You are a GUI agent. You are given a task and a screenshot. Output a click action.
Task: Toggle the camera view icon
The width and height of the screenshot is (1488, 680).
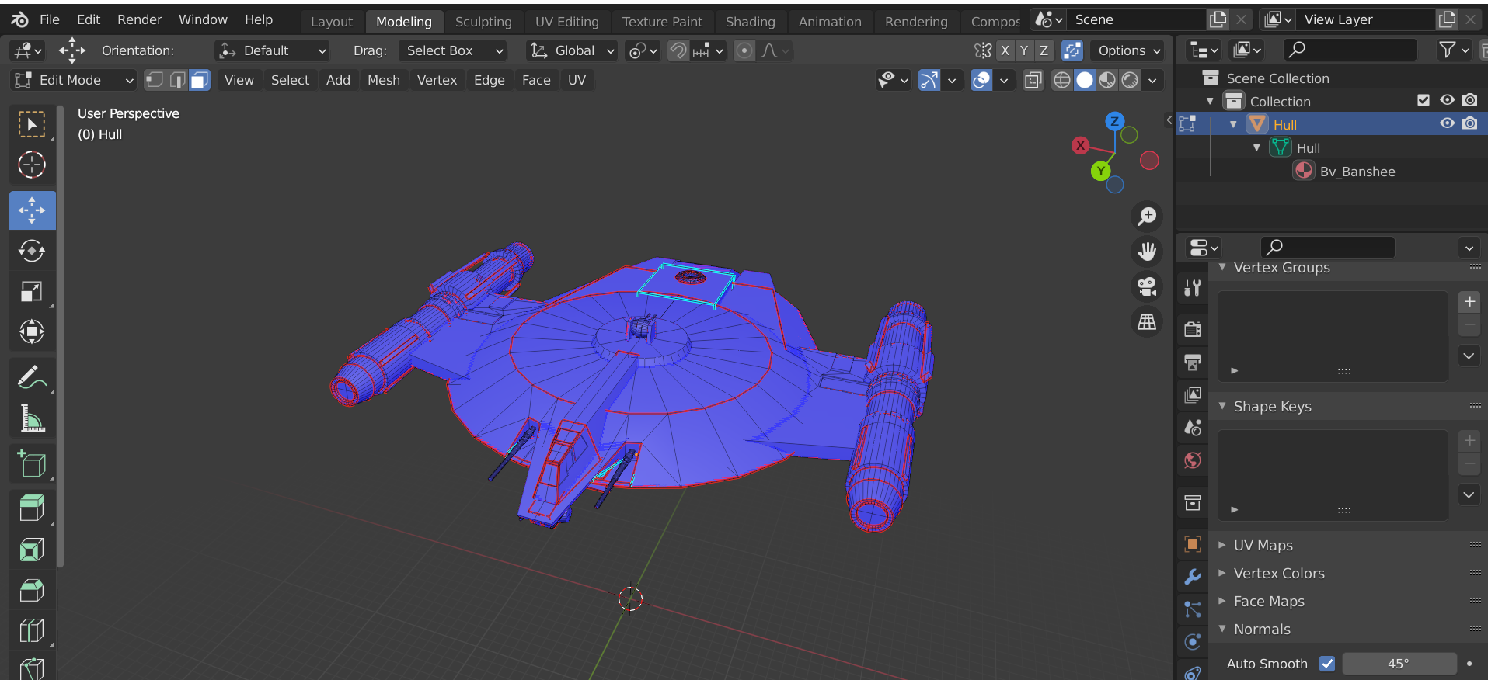[1147, 286]
